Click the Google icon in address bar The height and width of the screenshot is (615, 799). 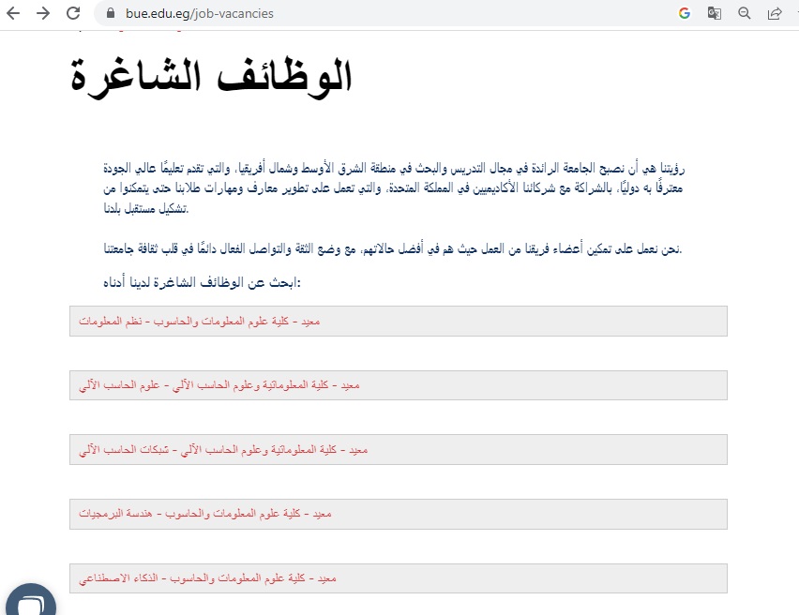point(684,14)
